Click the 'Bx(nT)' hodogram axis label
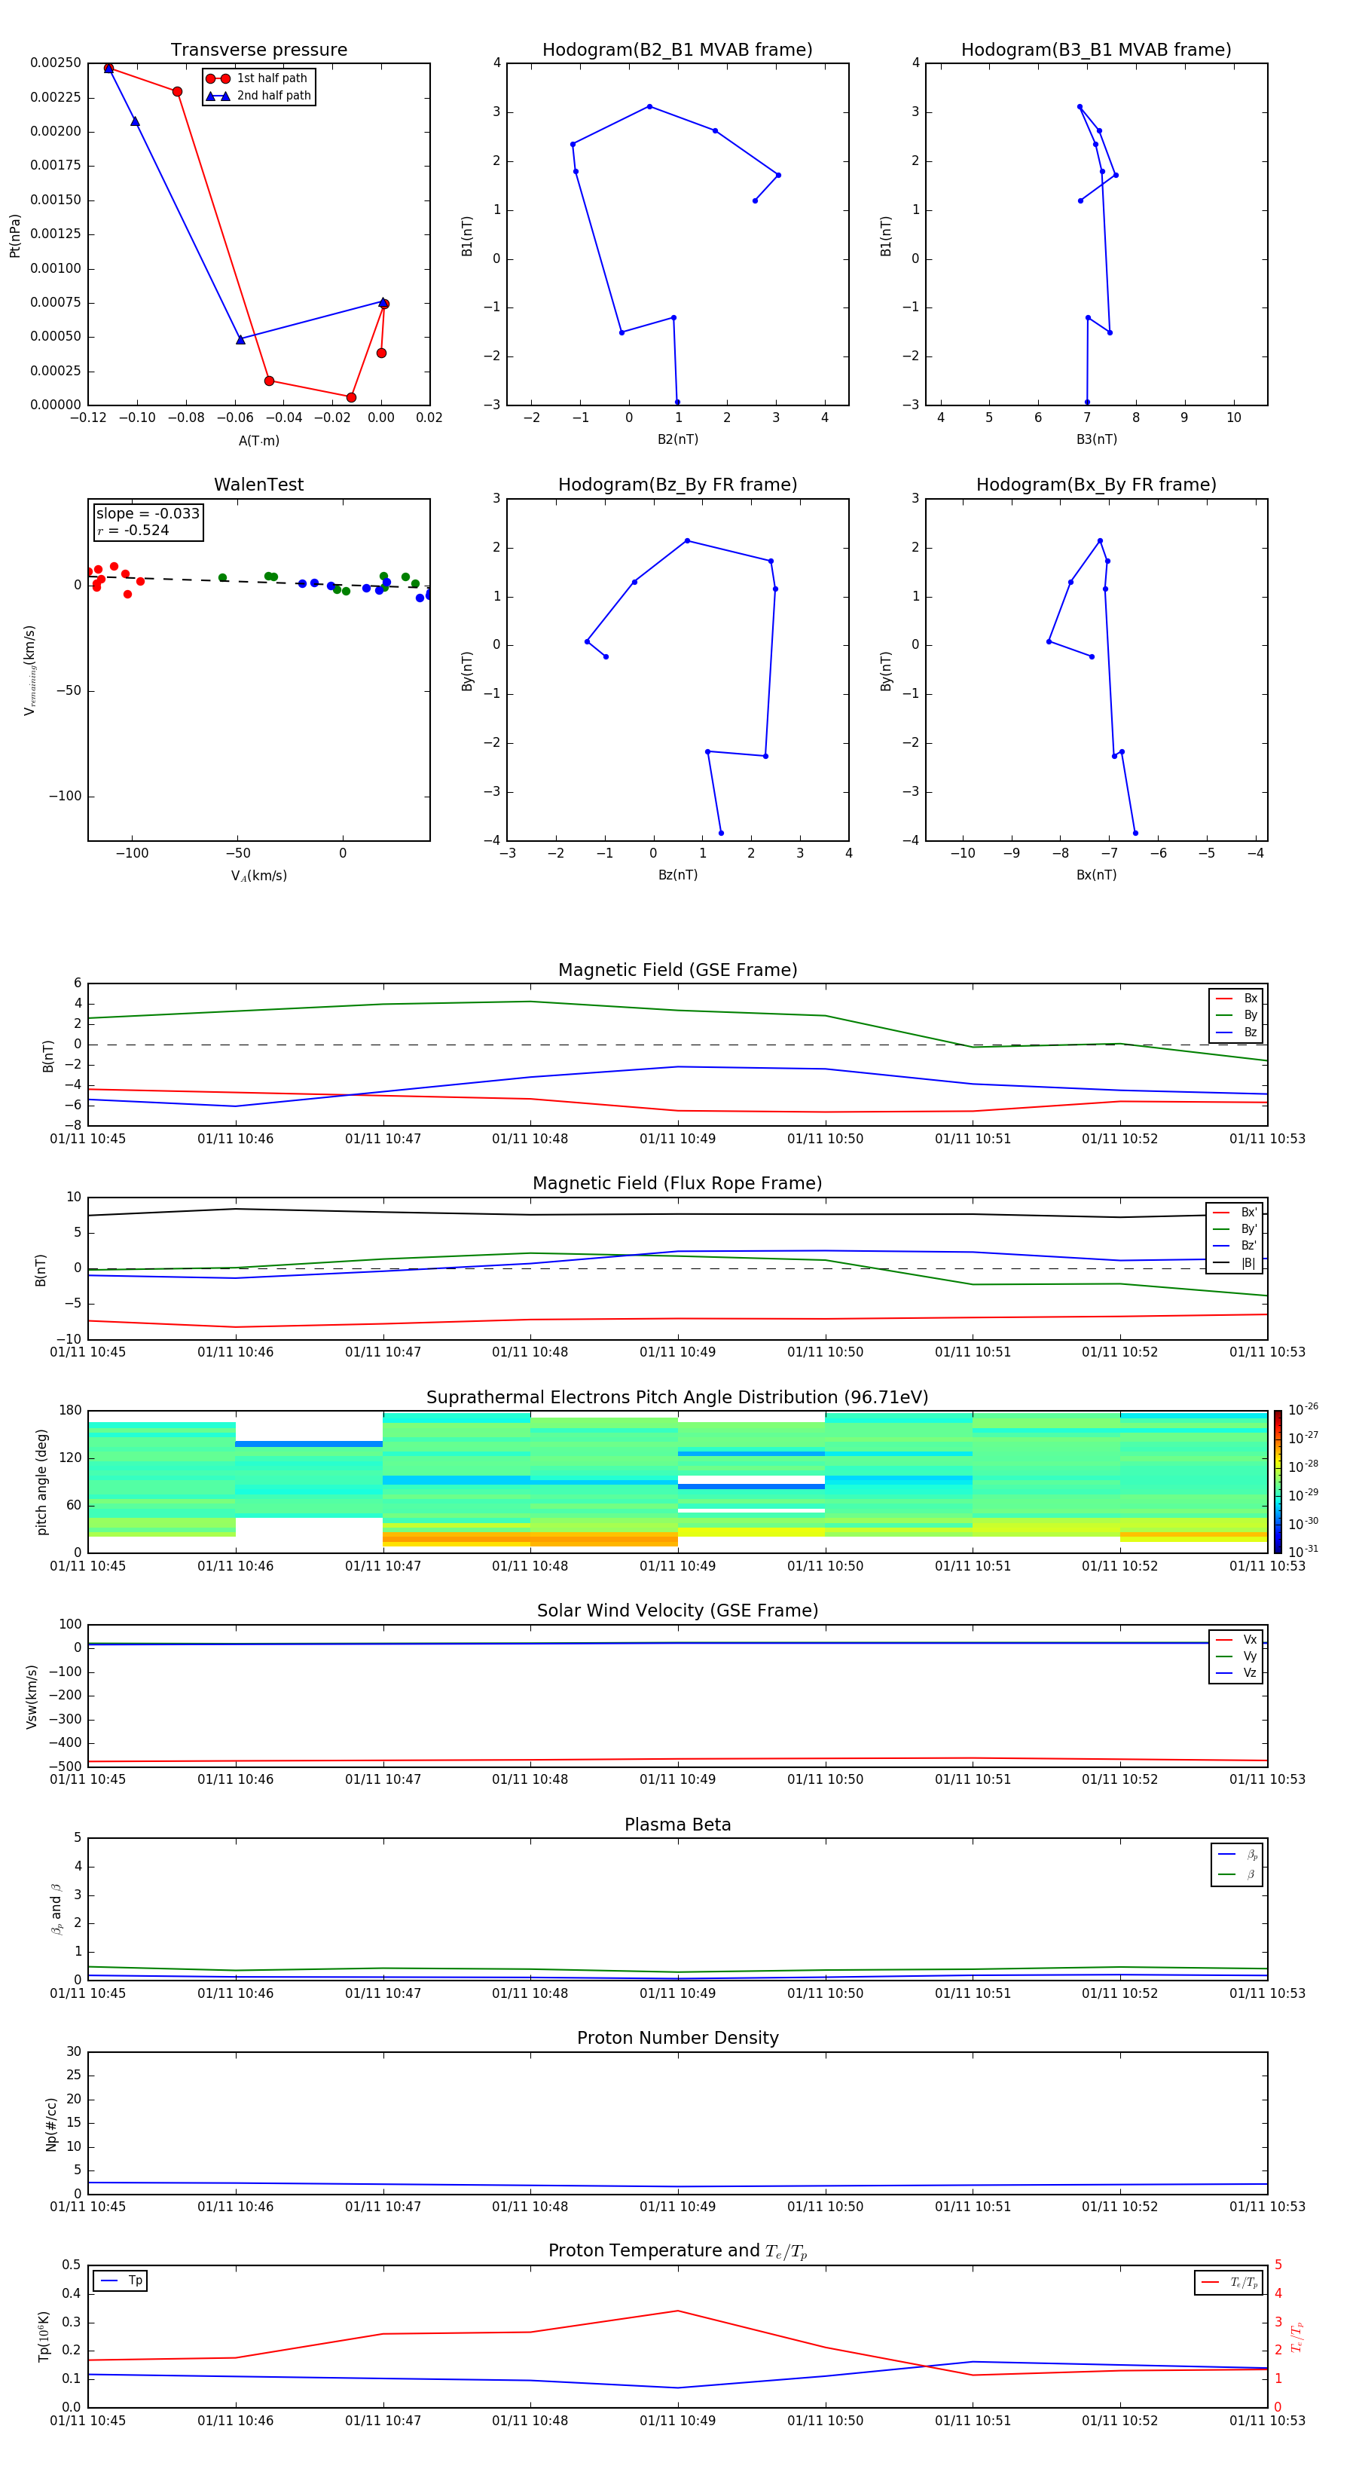 1096,875
